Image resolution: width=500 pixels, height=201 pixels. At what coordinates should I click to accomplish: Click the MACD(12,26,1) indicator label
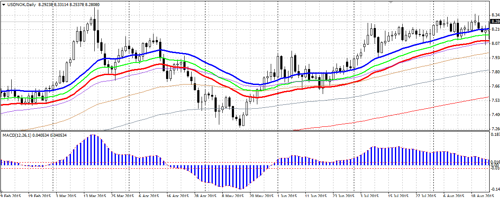tap(16, 135)
